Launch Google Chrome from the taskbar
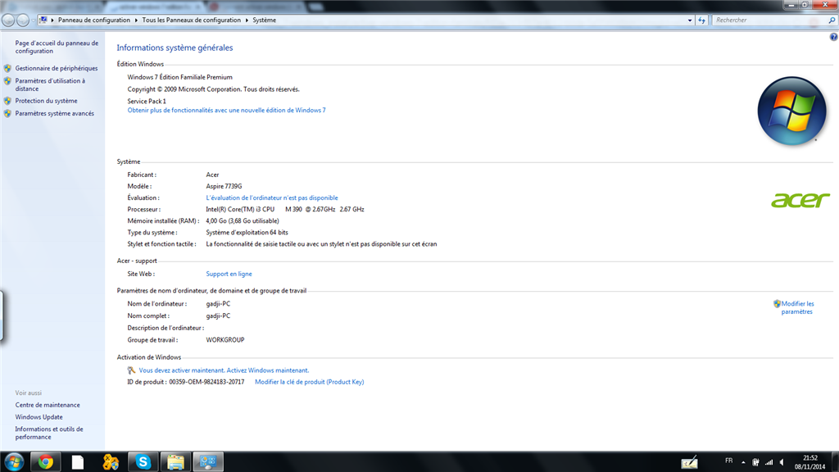The width and height of the screenshot is (839, 472). pyautogui.click(x=46, y=461)
